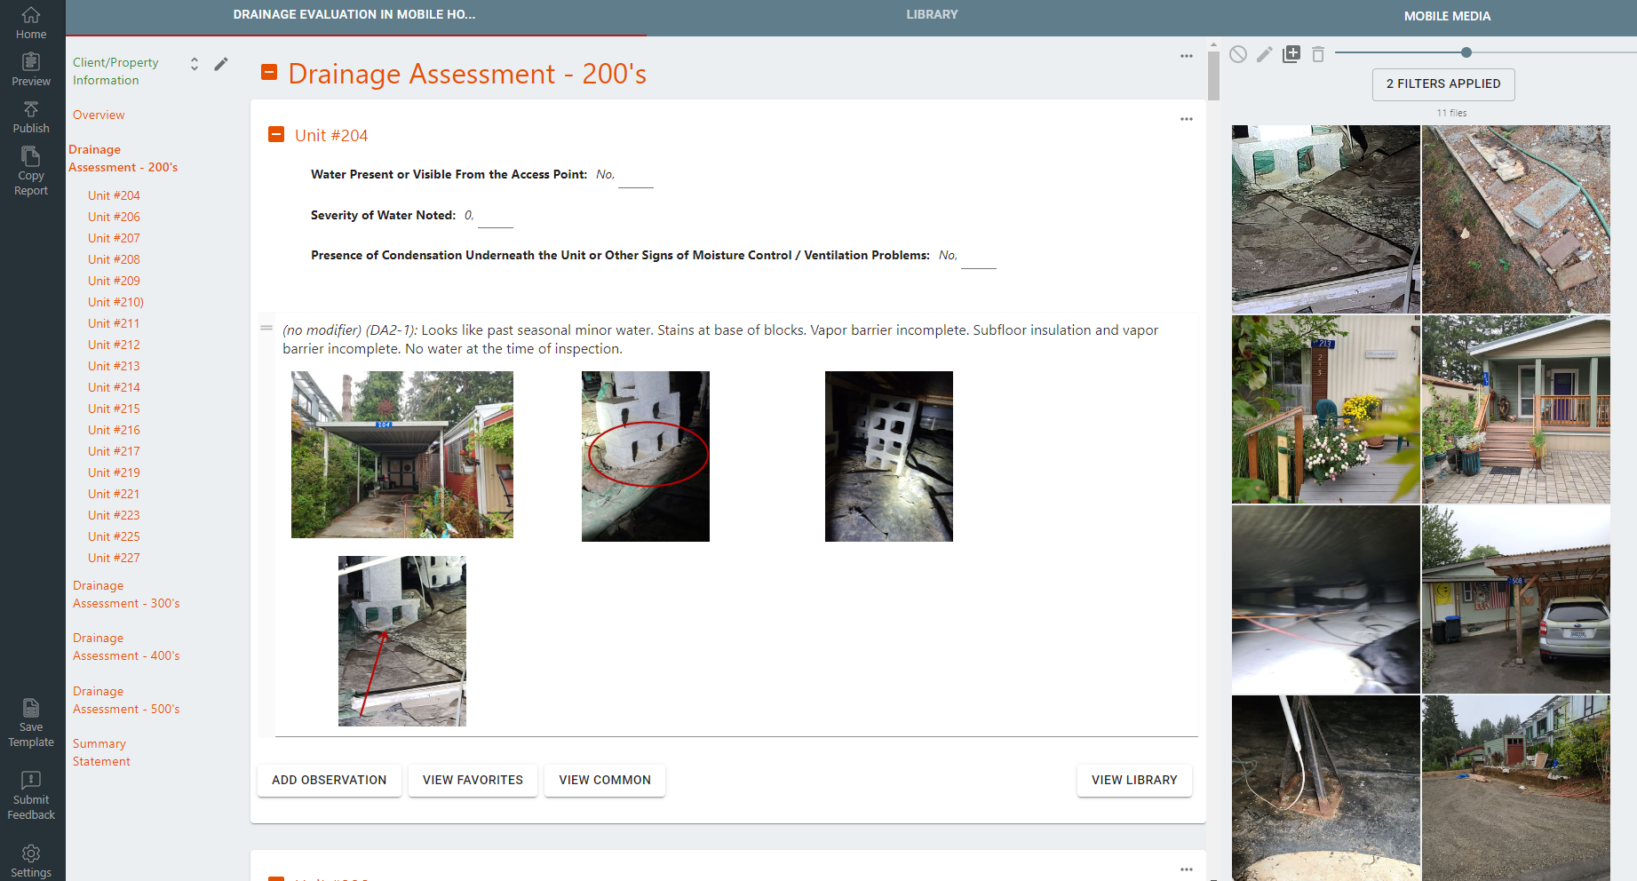Open the Settings icon at bottom left
The width and height of the screenshot is (1637, 881).
31,855
